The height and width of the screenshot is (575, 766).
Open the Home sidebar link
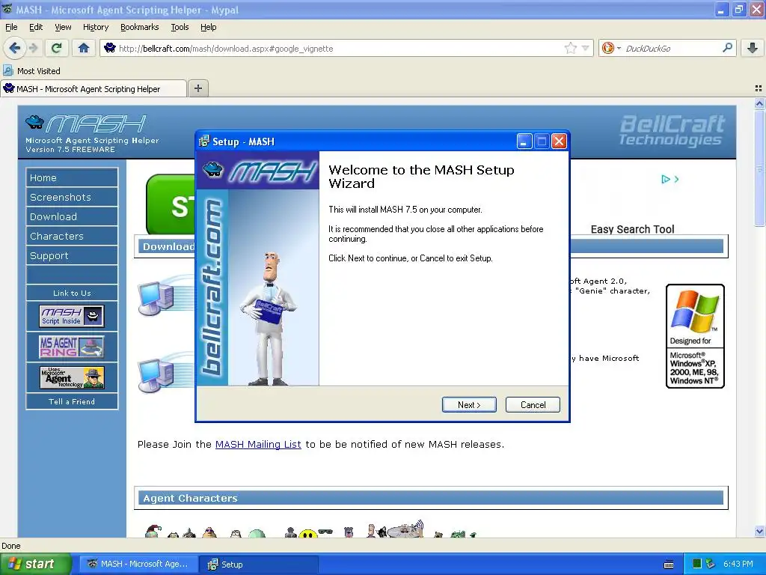tap(72, 177)
